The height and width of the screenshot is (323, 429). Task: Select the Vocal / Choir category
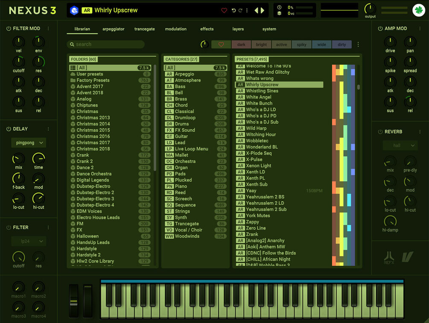(196, 230)
